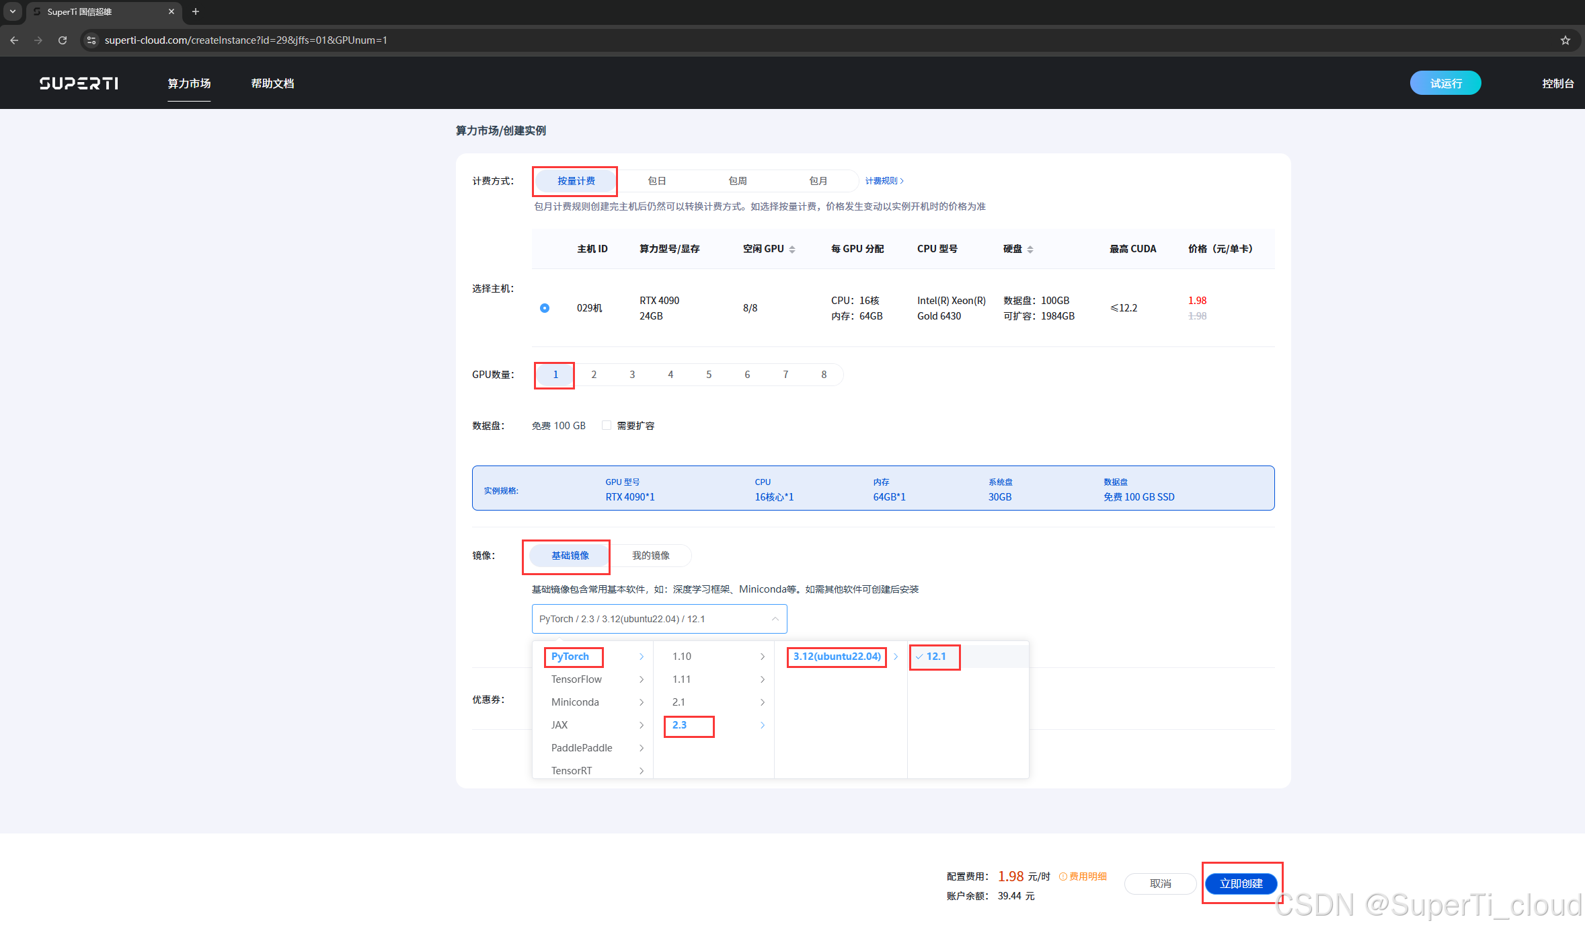Open 帮助文档 navigation tab
This screenshot has height=931, width=1585.
(272, 83)
